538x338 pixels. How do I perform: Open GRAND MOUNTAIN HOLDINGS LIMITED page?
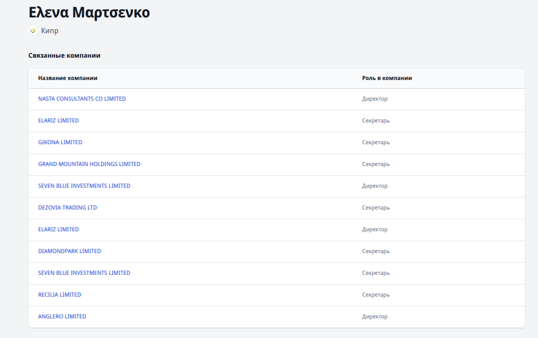click(89, 164)
